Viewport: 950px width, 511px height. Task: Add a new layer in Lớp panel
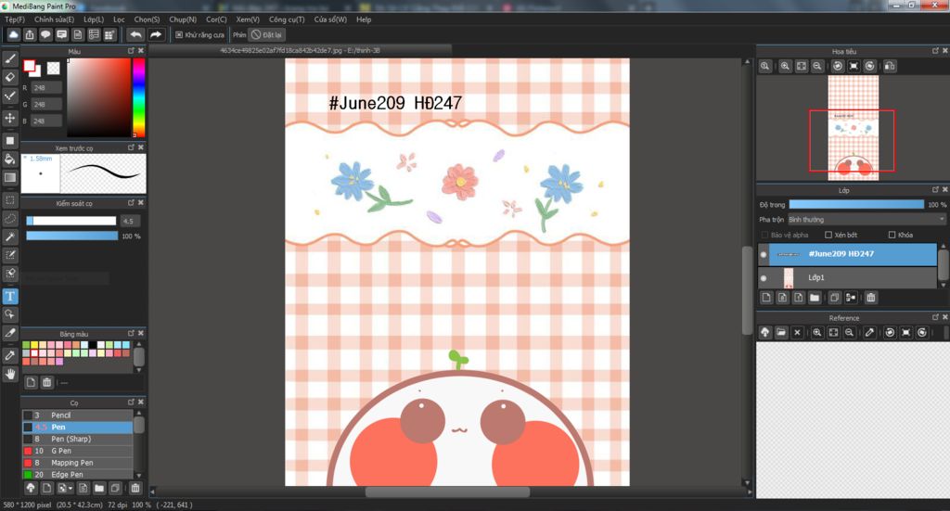766,298
